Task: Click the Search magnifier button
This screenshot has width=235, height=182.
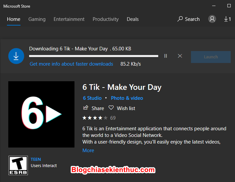Action: 188,19
